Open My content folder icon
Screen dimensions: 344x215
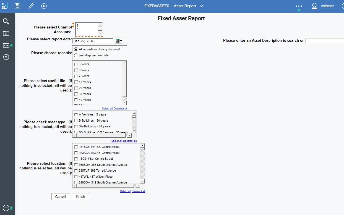(6, 33)
